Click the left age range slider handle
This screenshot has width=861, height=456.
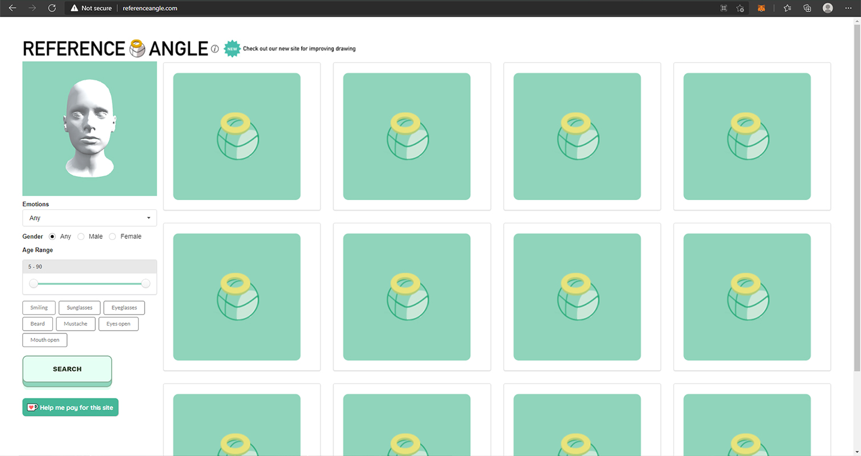(34, 284)
